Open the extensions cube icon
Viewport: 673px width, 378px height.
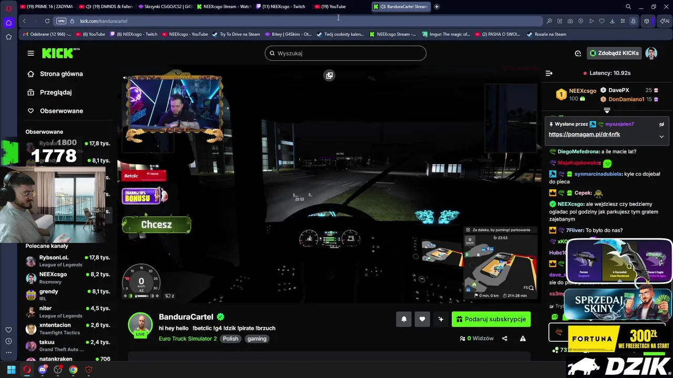pos(647,21)
